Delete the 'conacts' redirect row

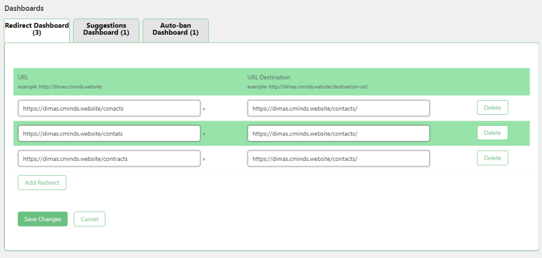[x=492, y=108]
